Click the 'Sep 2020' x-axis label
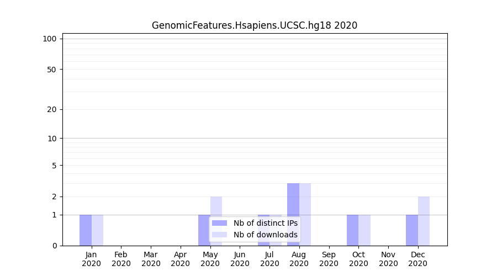 click(x=329, y=259)
